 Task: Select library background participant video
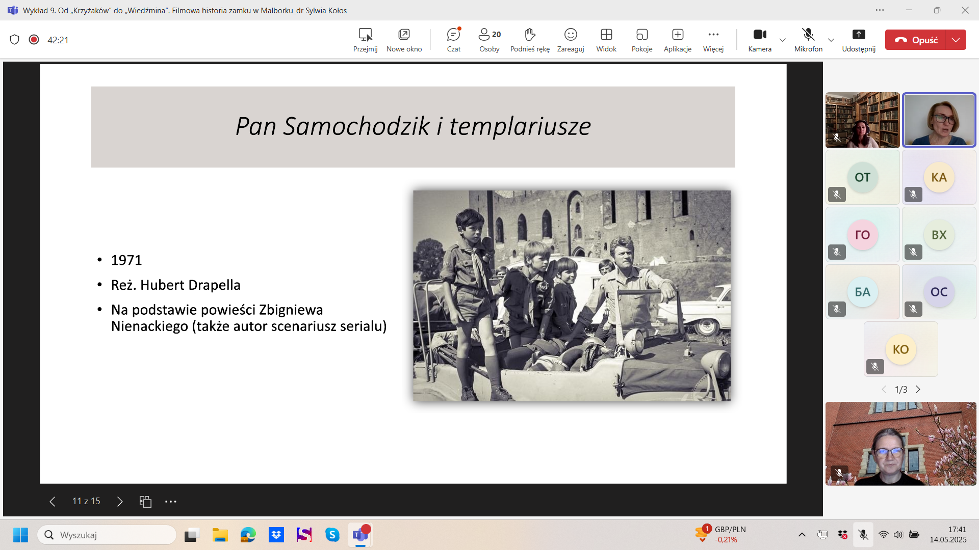[x=863, y=120]
